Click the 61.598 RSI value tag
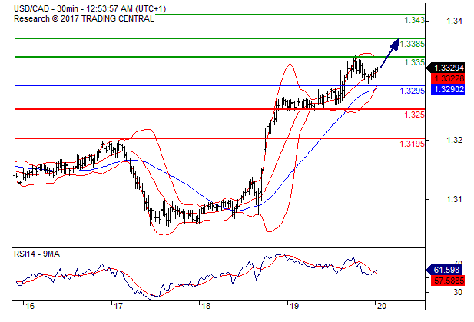This screenshot has width=474, height=322. 444,270
